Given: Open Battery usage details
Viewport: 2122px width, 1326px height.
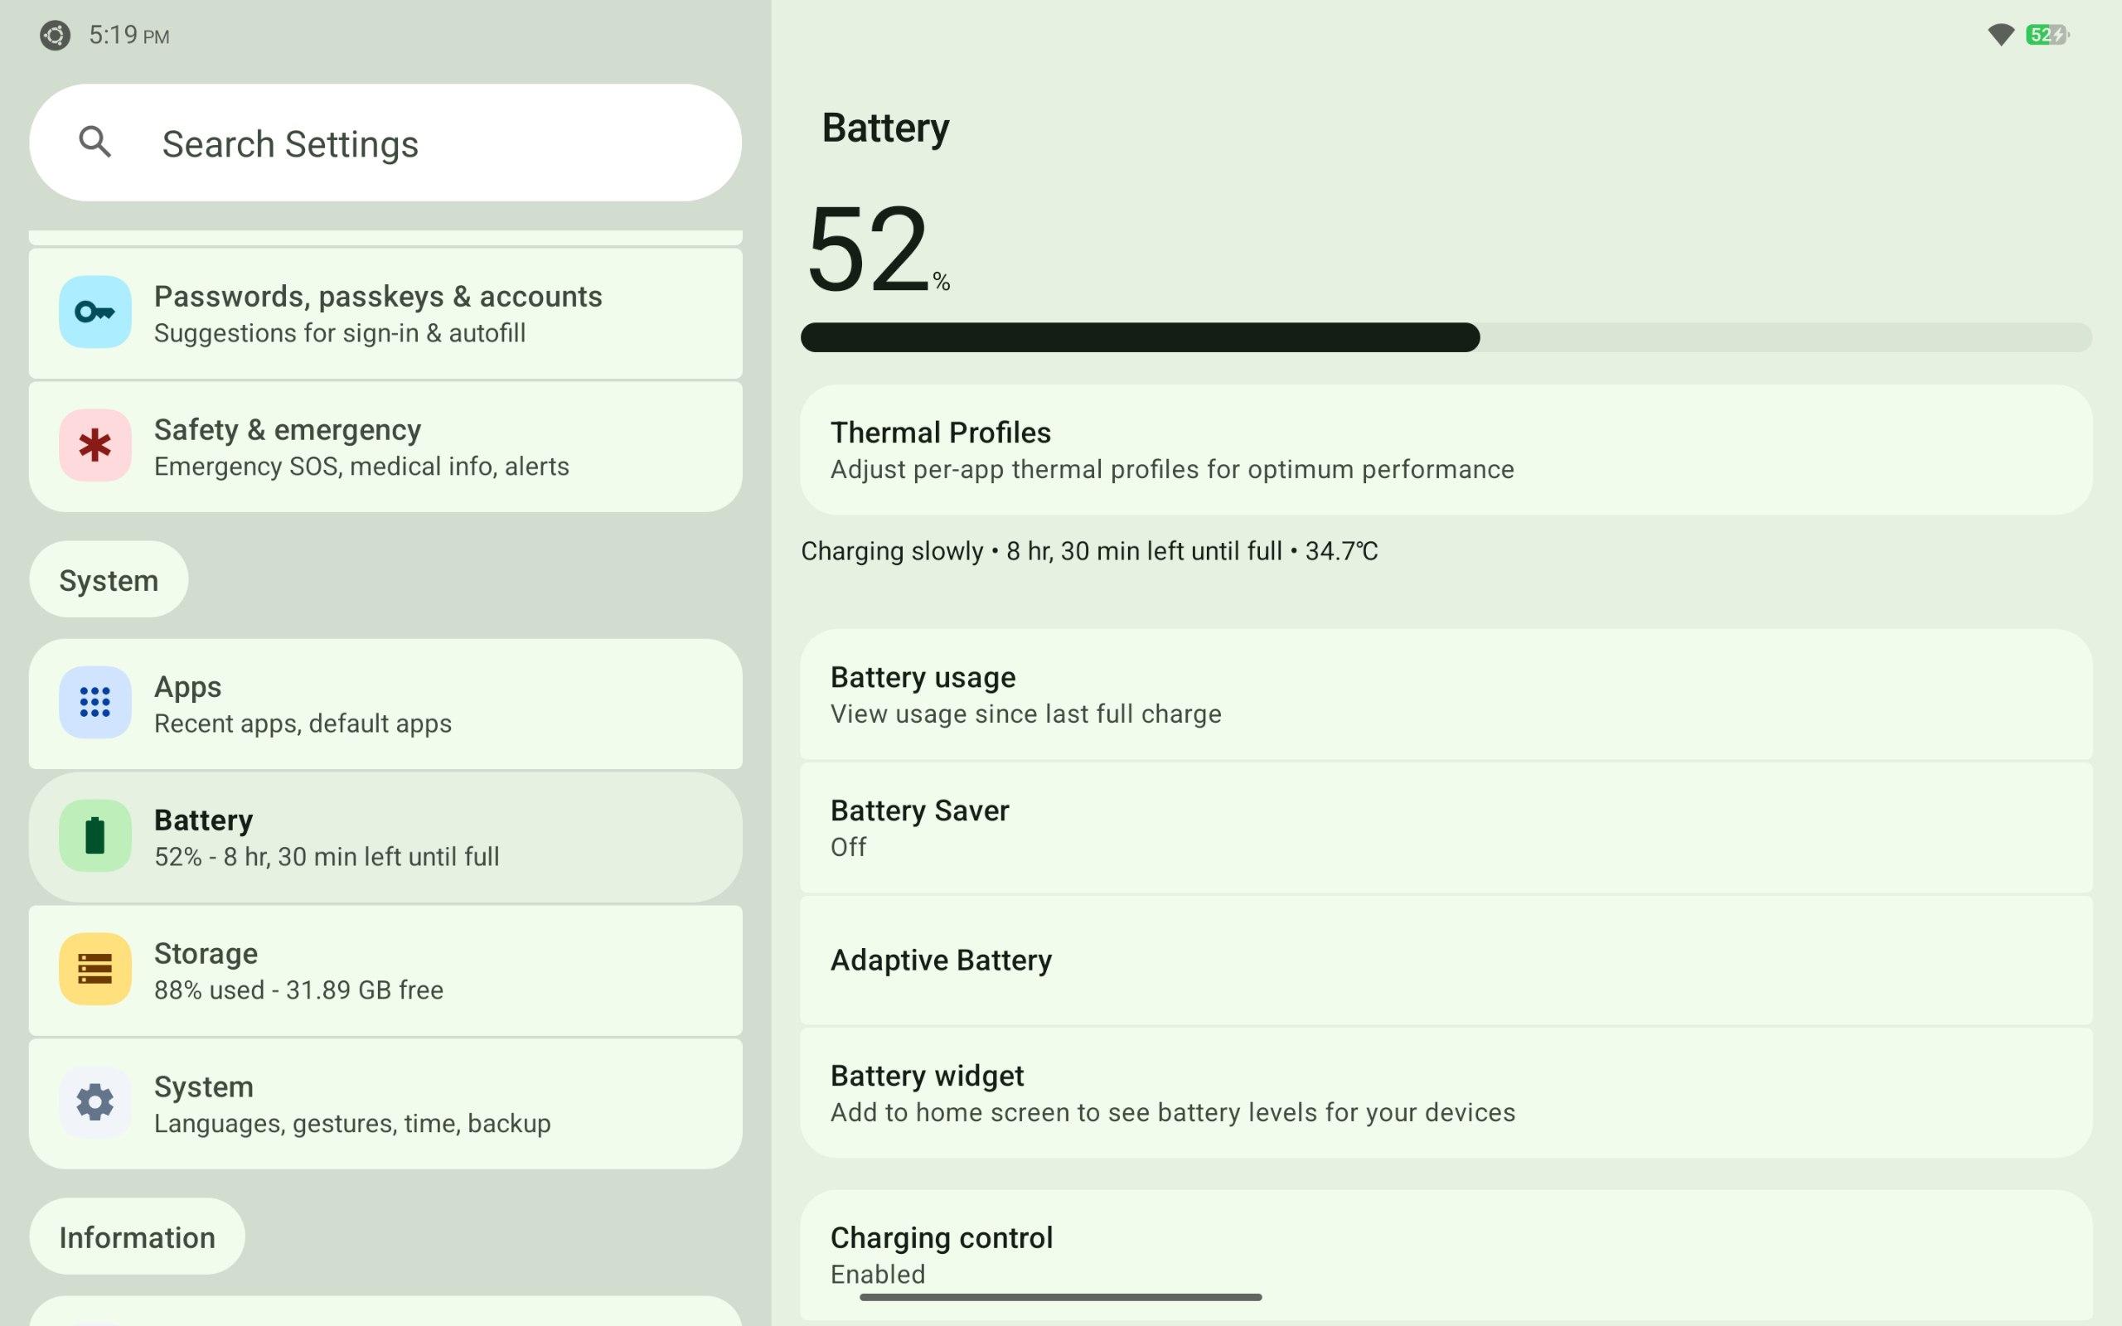Looking at the screenshot, I should pyautogui.click(x=1445, y=694).
